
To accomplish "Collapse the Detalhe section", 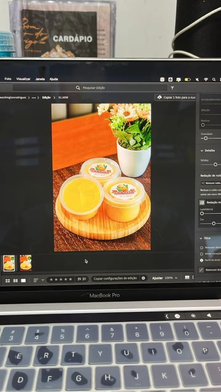I will 202,151.
